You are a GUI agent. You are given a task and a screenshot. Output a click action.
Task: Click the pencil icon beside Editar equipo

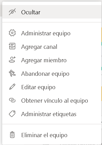coord(12,87)
